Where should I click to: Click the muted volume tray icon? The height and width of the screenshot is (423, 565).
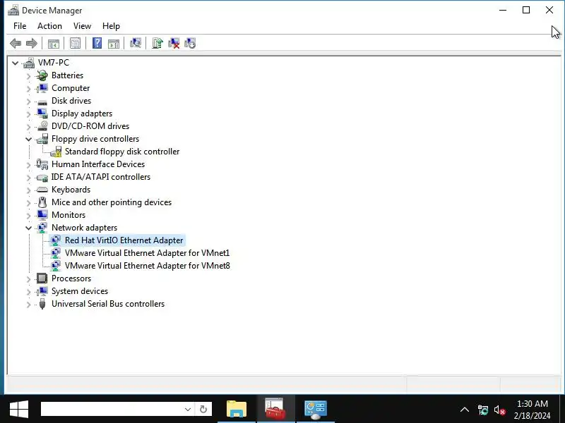pyautogui.click(x=500, y=410)
